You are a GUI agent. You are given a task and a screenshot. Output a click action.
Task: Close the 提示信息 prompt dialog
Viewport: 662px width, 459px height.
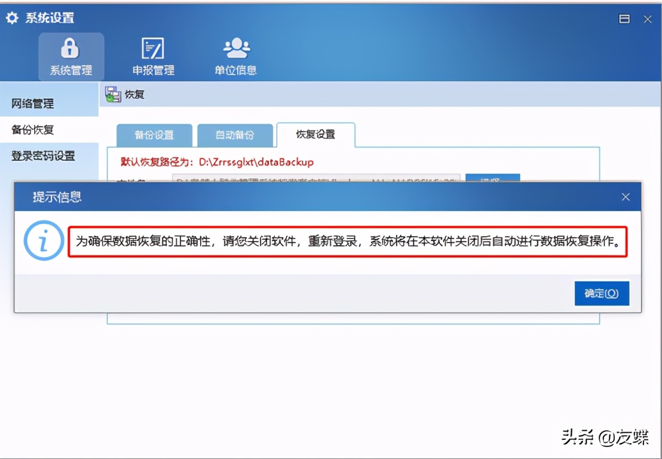[x=626, y=197]
